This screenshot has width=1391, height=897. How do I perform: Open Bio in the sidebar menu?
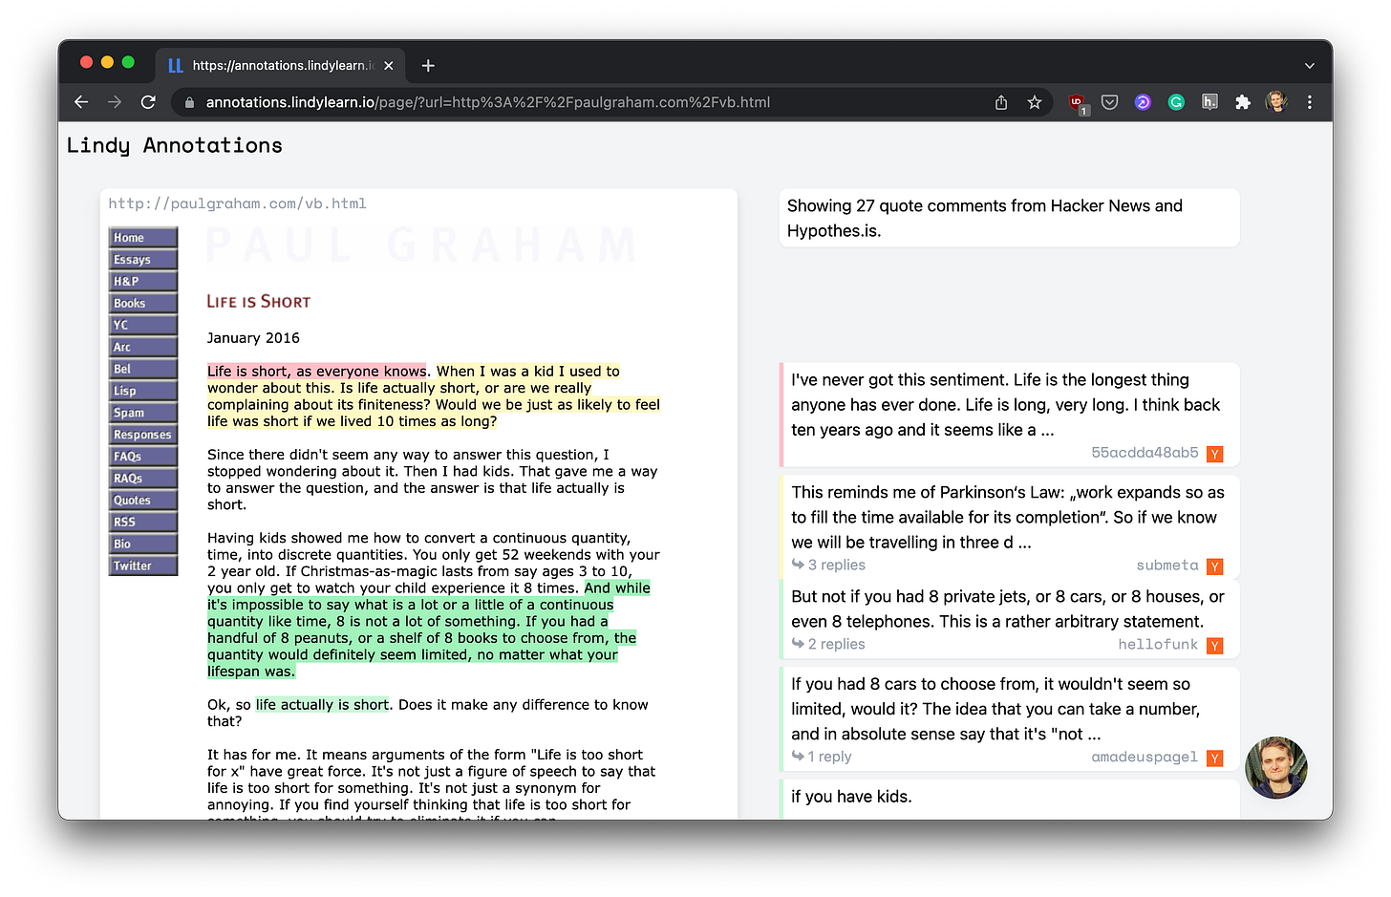143,545
